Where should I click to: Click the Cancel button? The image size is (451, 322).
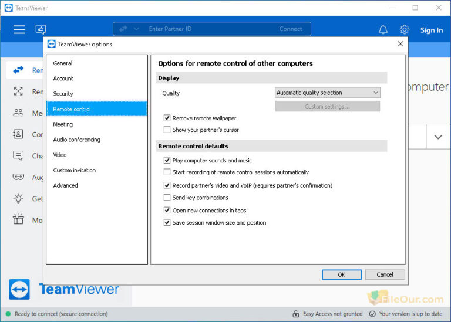[385, 274]
